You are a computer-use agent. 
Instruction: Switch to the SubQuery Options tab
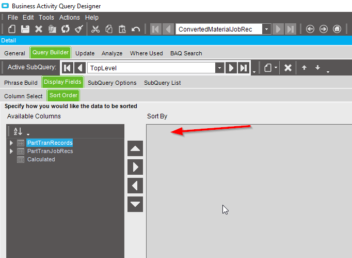112,83
